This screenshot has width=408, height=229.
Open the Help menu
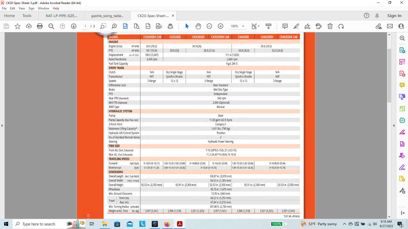click(x=56, y=8)
